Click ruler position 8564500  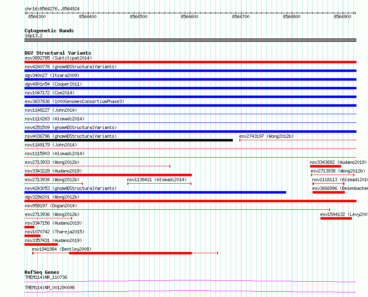pos(139,17)
